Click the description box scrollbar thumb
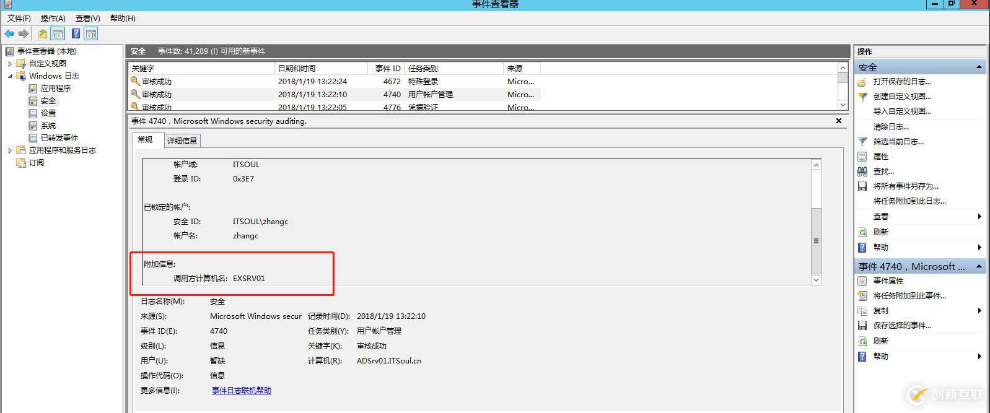990x413 pixels. [816, 241]
